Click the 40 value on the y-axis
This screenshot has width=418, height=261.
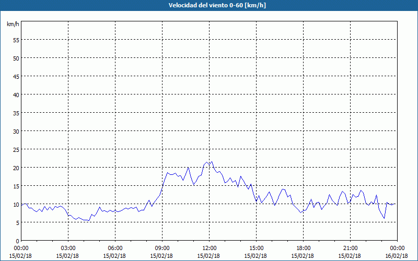(x=16, y=95)
